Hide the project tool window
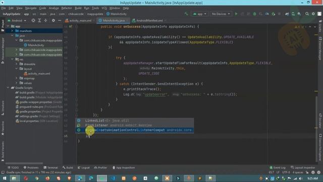Image resolution: width=323 pixels, height=182 pixels. [60, 20]
